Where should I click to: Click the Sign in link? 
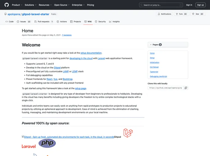[189, 5]
